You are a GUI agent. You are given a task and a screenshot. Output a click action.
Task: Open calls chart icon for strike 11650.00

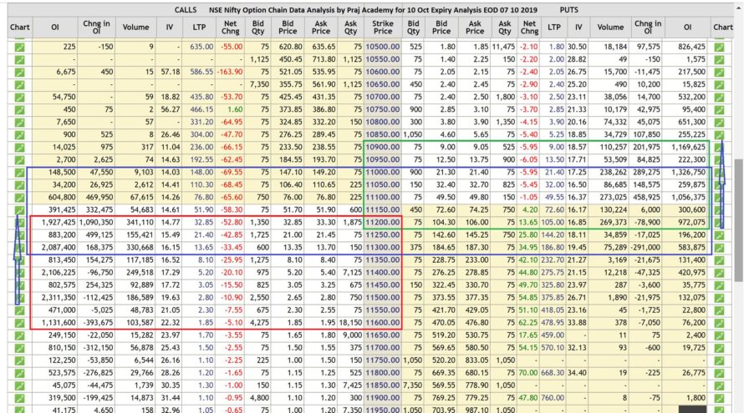pos(19,335)
